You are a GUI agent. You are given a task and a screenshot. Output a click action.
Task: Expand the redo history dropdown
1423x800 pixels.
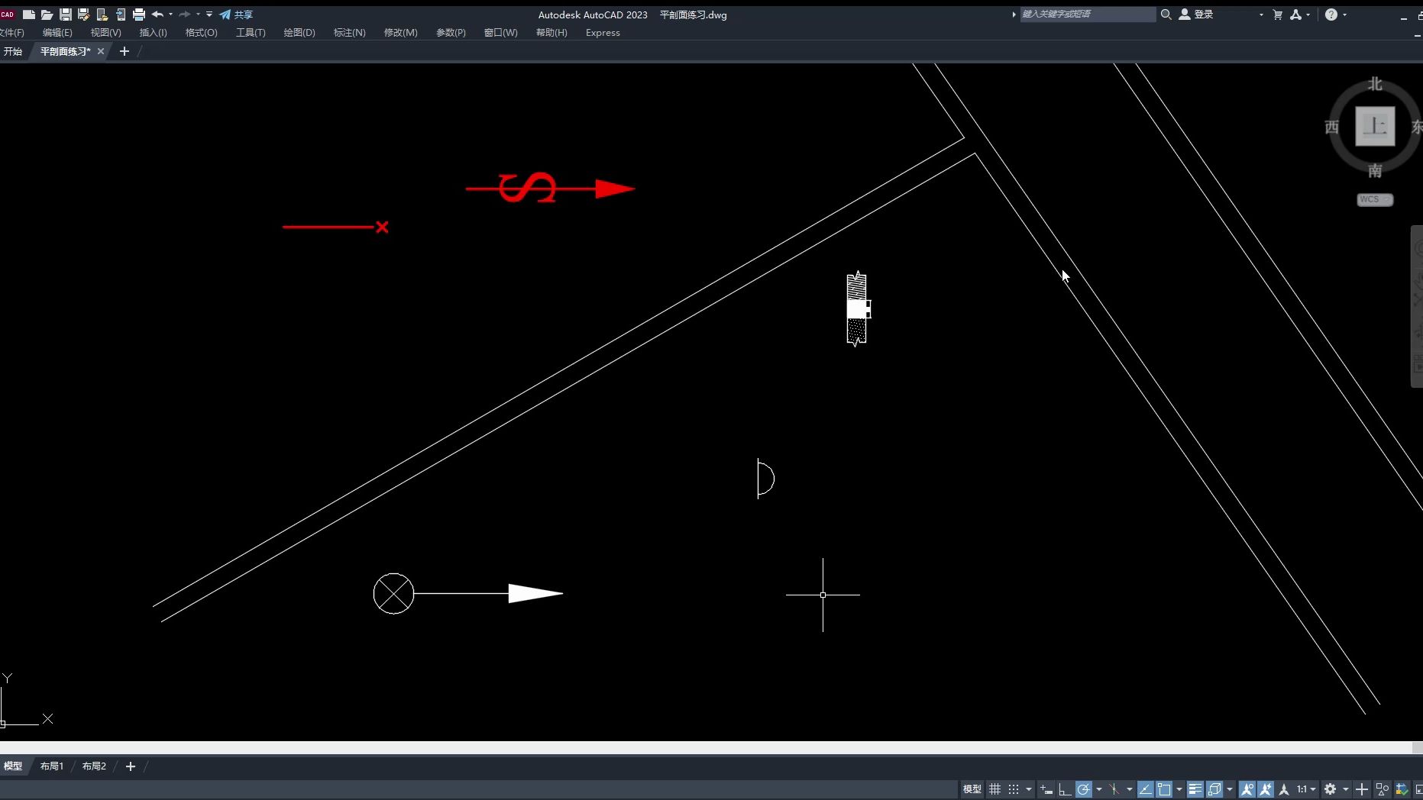pyautogui.click(x=198, y=15)
